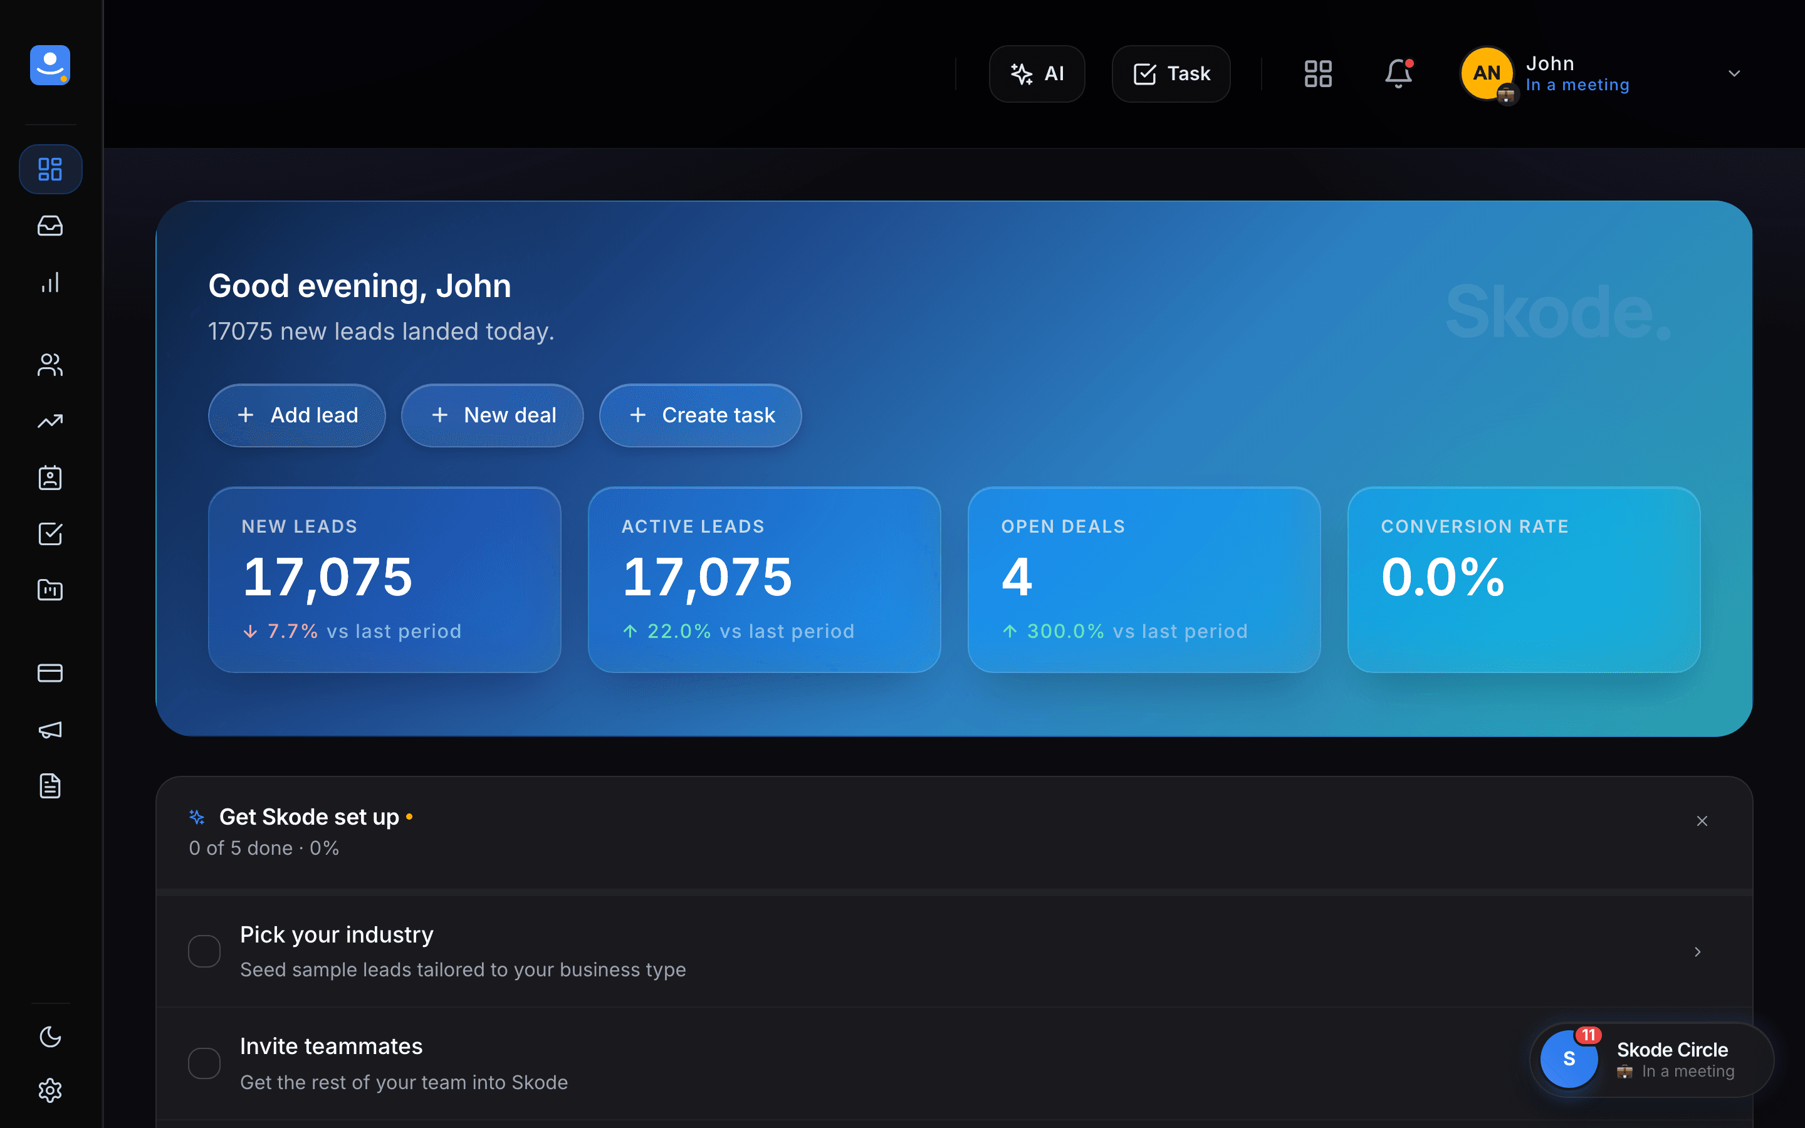Open the notifications bell
Viewport: 1805px width, 1128px height.
click(x=1398, y=74)
